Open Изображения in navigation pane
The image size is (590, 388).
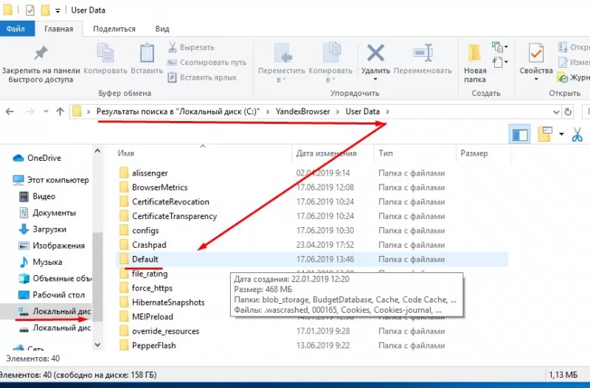click(x=52, y=246)
